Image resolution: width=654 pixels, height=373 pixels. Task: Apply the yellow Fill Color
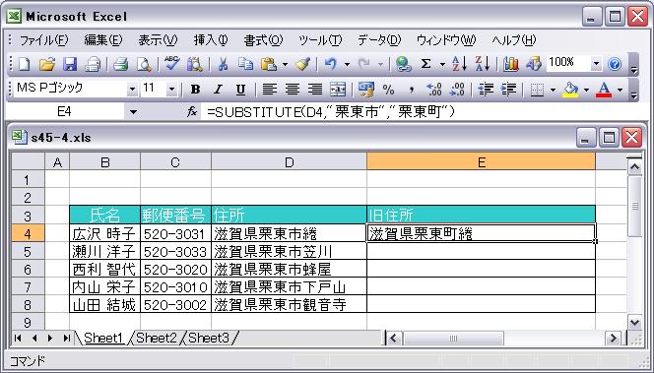[x=570, y=90]
